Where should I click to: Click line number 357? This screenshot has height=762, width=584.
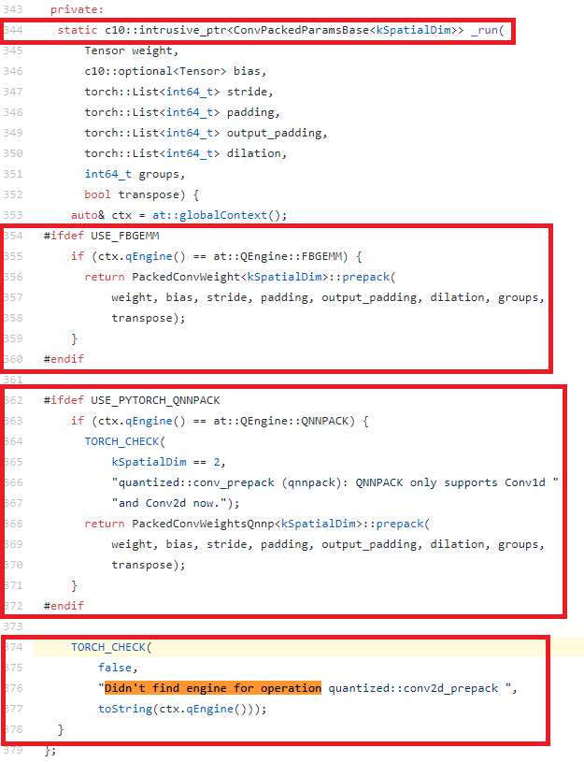point(13,297)
